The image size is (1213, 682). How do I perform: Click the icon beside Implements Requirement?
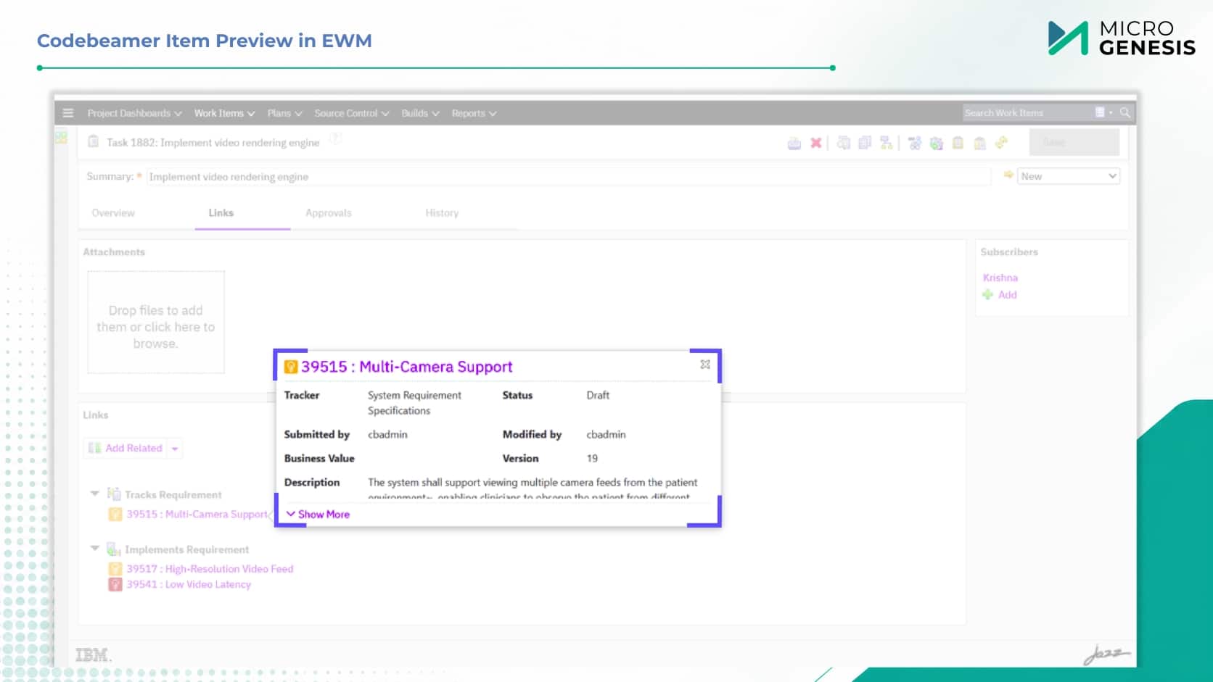coord(114,549)
